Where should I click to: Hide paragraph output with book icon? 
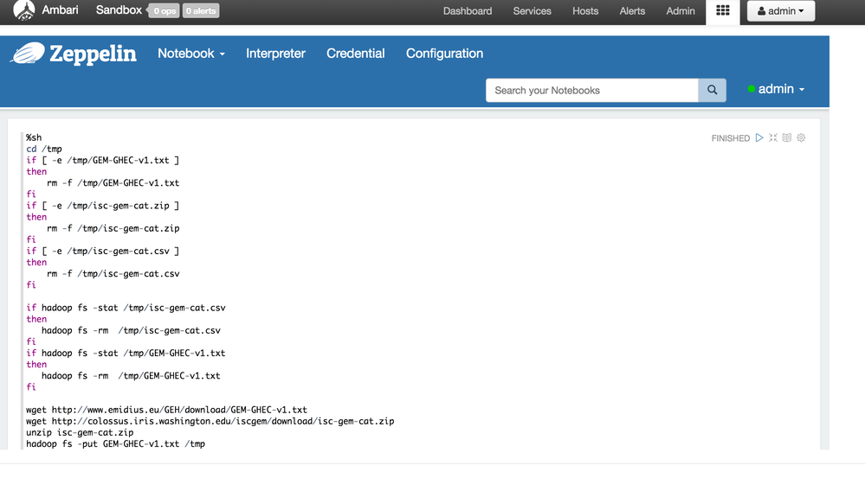tap(787, 137)
